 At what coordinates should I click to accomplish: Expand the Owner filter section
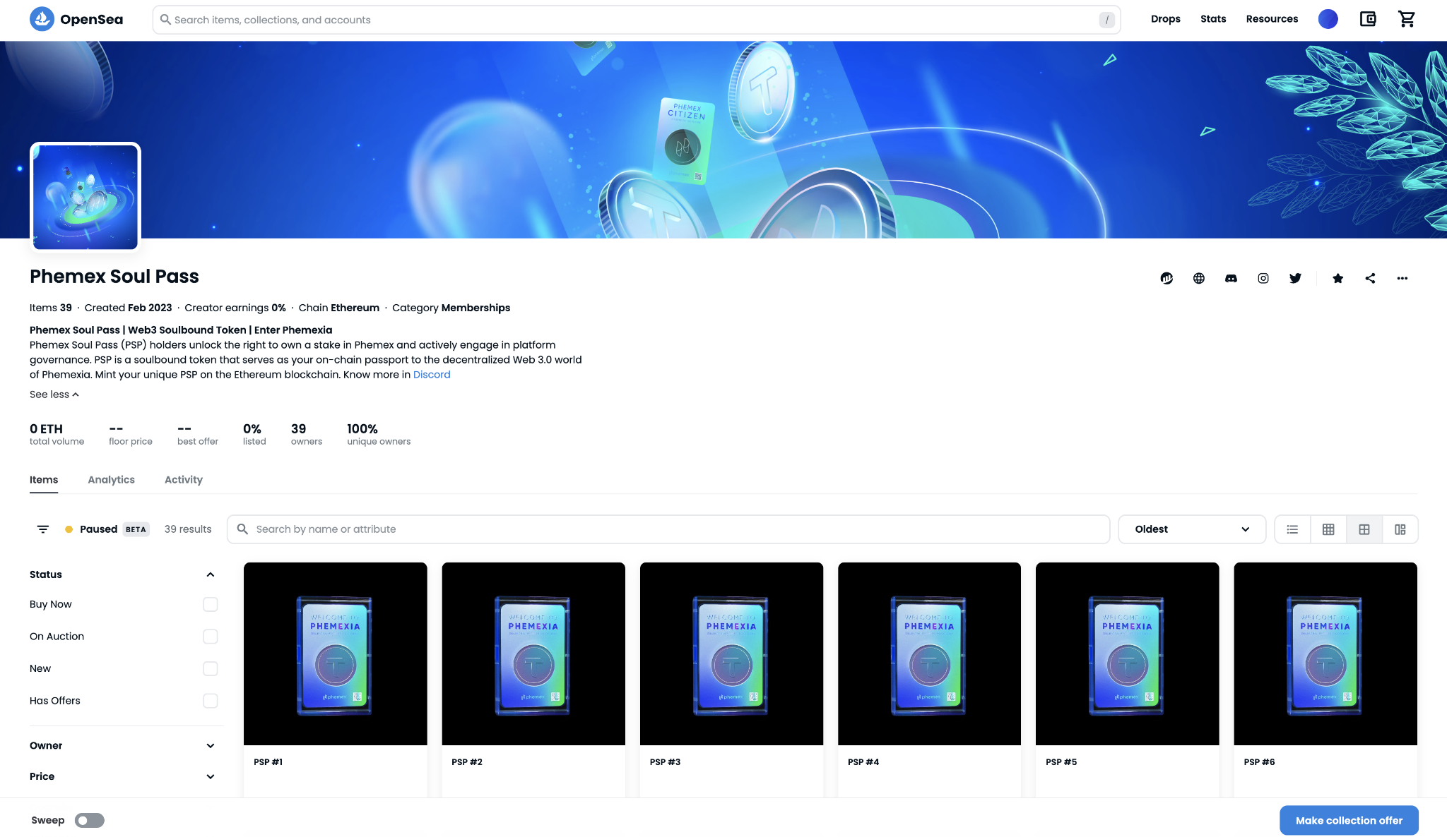[210, 745]
